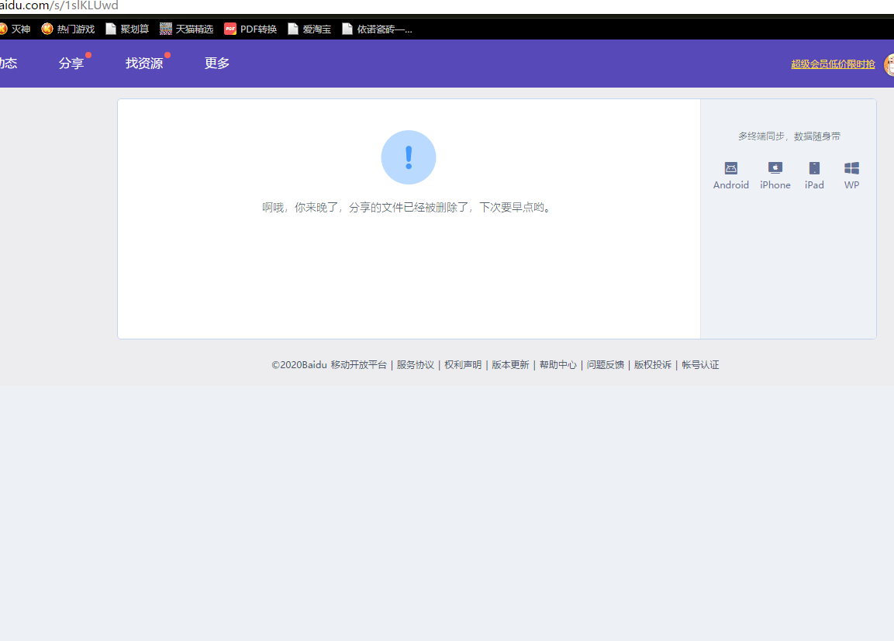Open the 天猫精选 bookmark
Screen dimensions: 894x641
187,29
